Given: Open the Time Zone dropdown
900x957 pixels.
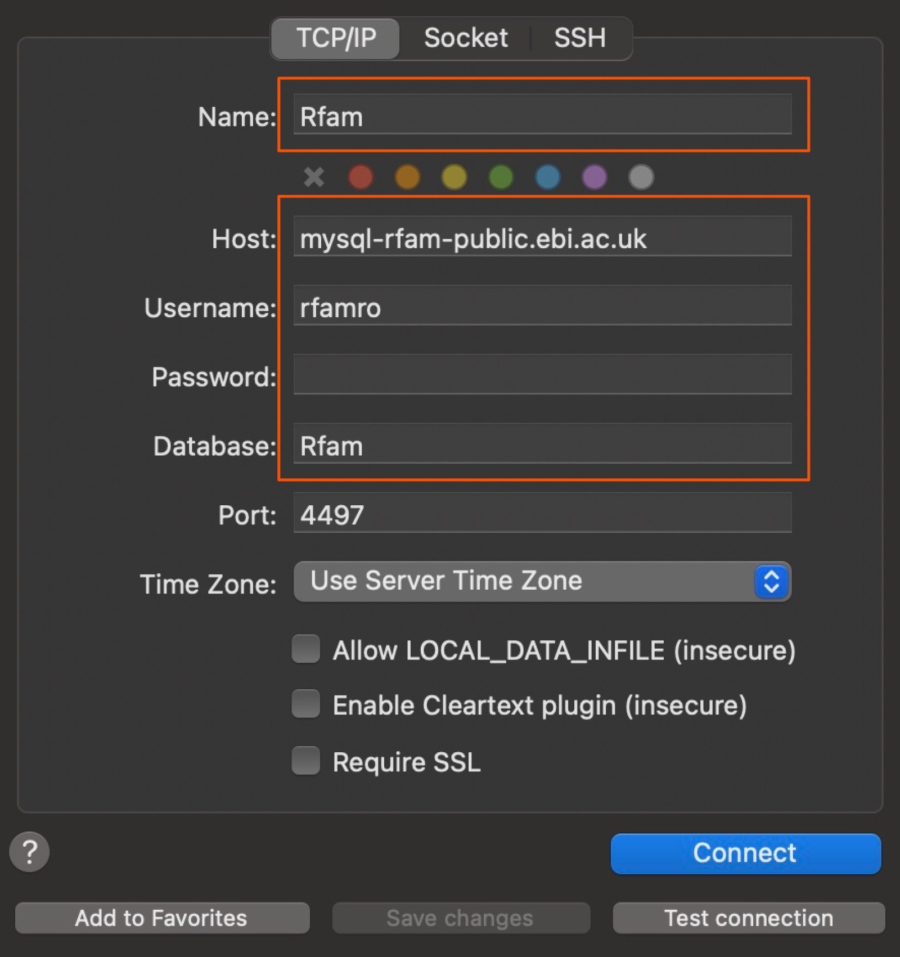Looking at the screenshot, I should point(542,581).
